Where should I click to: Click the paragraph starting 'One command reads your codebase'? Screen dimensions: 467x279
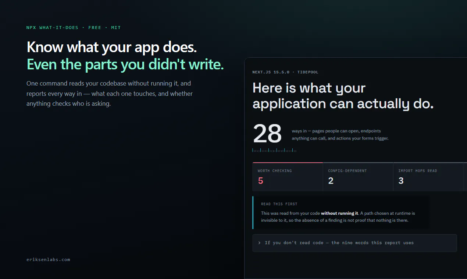pos(110,94)
